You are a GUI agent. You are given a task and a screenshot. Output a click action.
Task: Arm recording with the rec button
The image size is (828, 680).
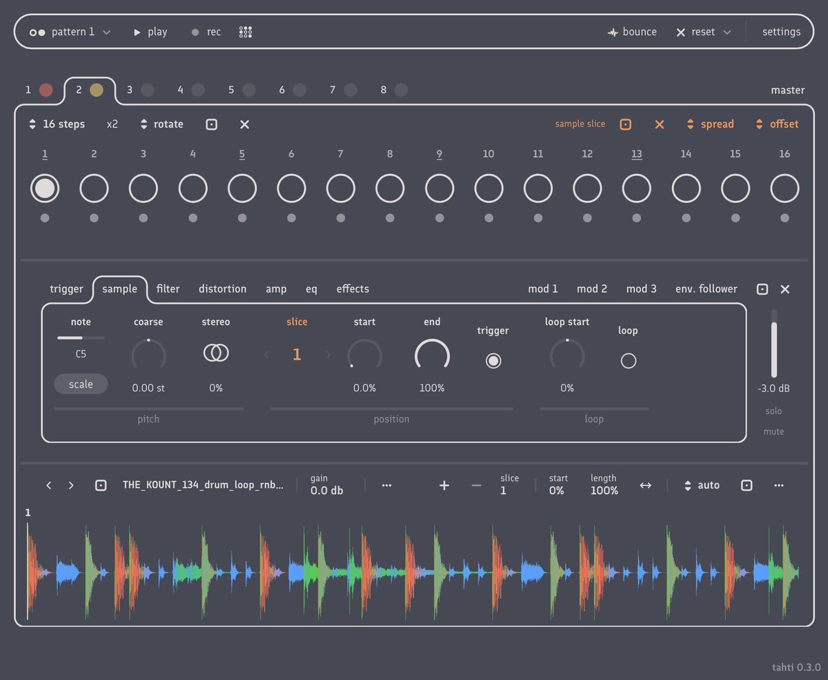tap(206, 31)
